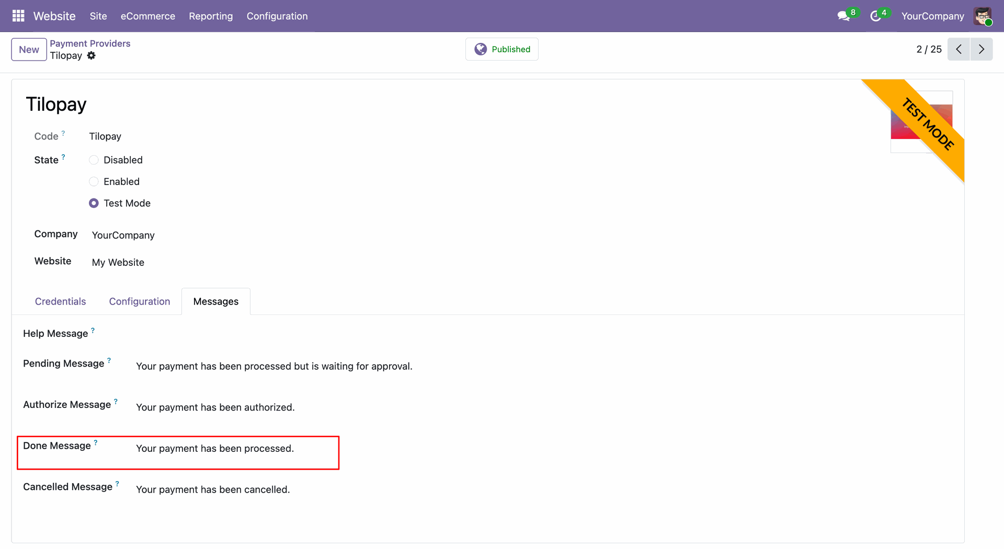Show help tooltip for Help Message
The width and height of the screenshot is (1004, 549).
[x=93, y=330]
